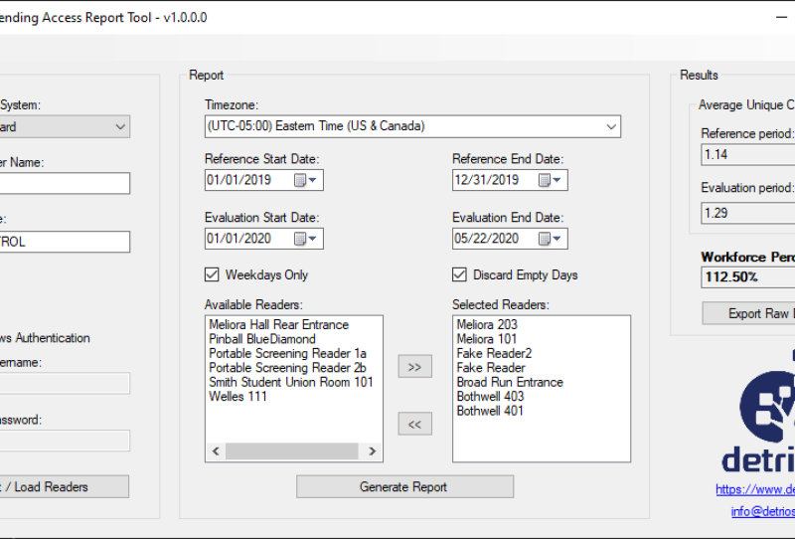
Task: Open the Reference End Date calendar picker
Action: (x=550, y=181)
